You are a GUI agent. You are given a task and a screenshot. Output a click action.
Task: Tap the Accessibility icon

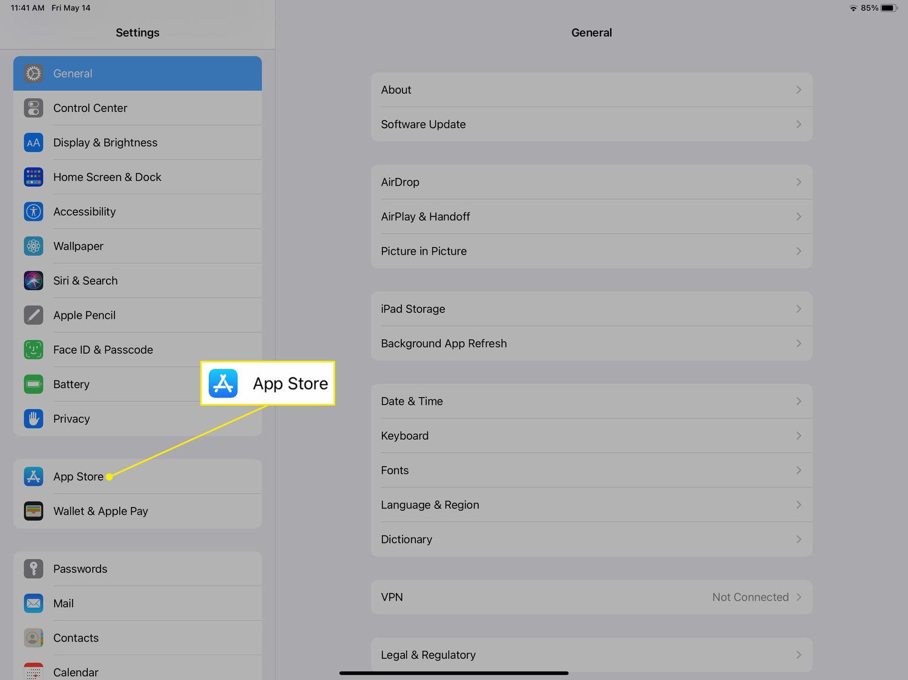click(33, 212)
